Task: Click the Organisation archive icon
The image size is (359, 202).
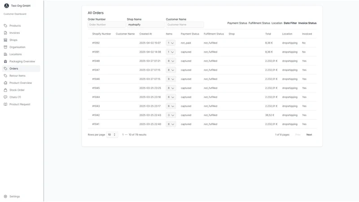Action: click(x=5, y=47)
